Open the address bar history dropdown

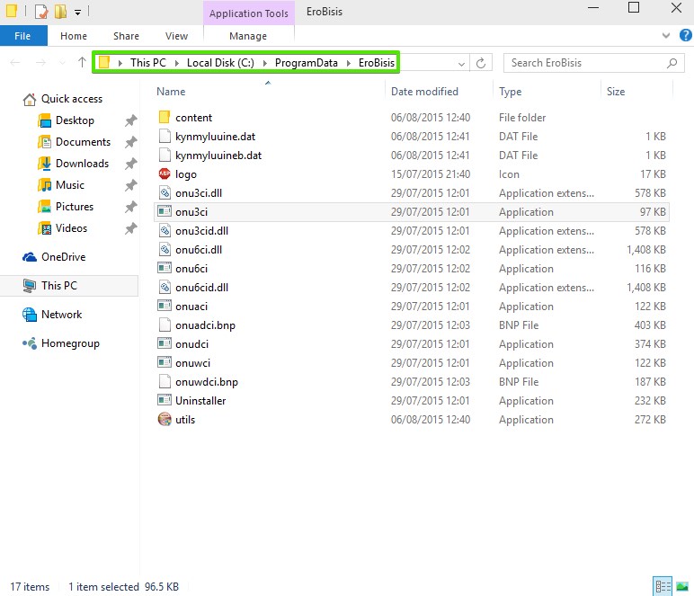click(462, 63)
